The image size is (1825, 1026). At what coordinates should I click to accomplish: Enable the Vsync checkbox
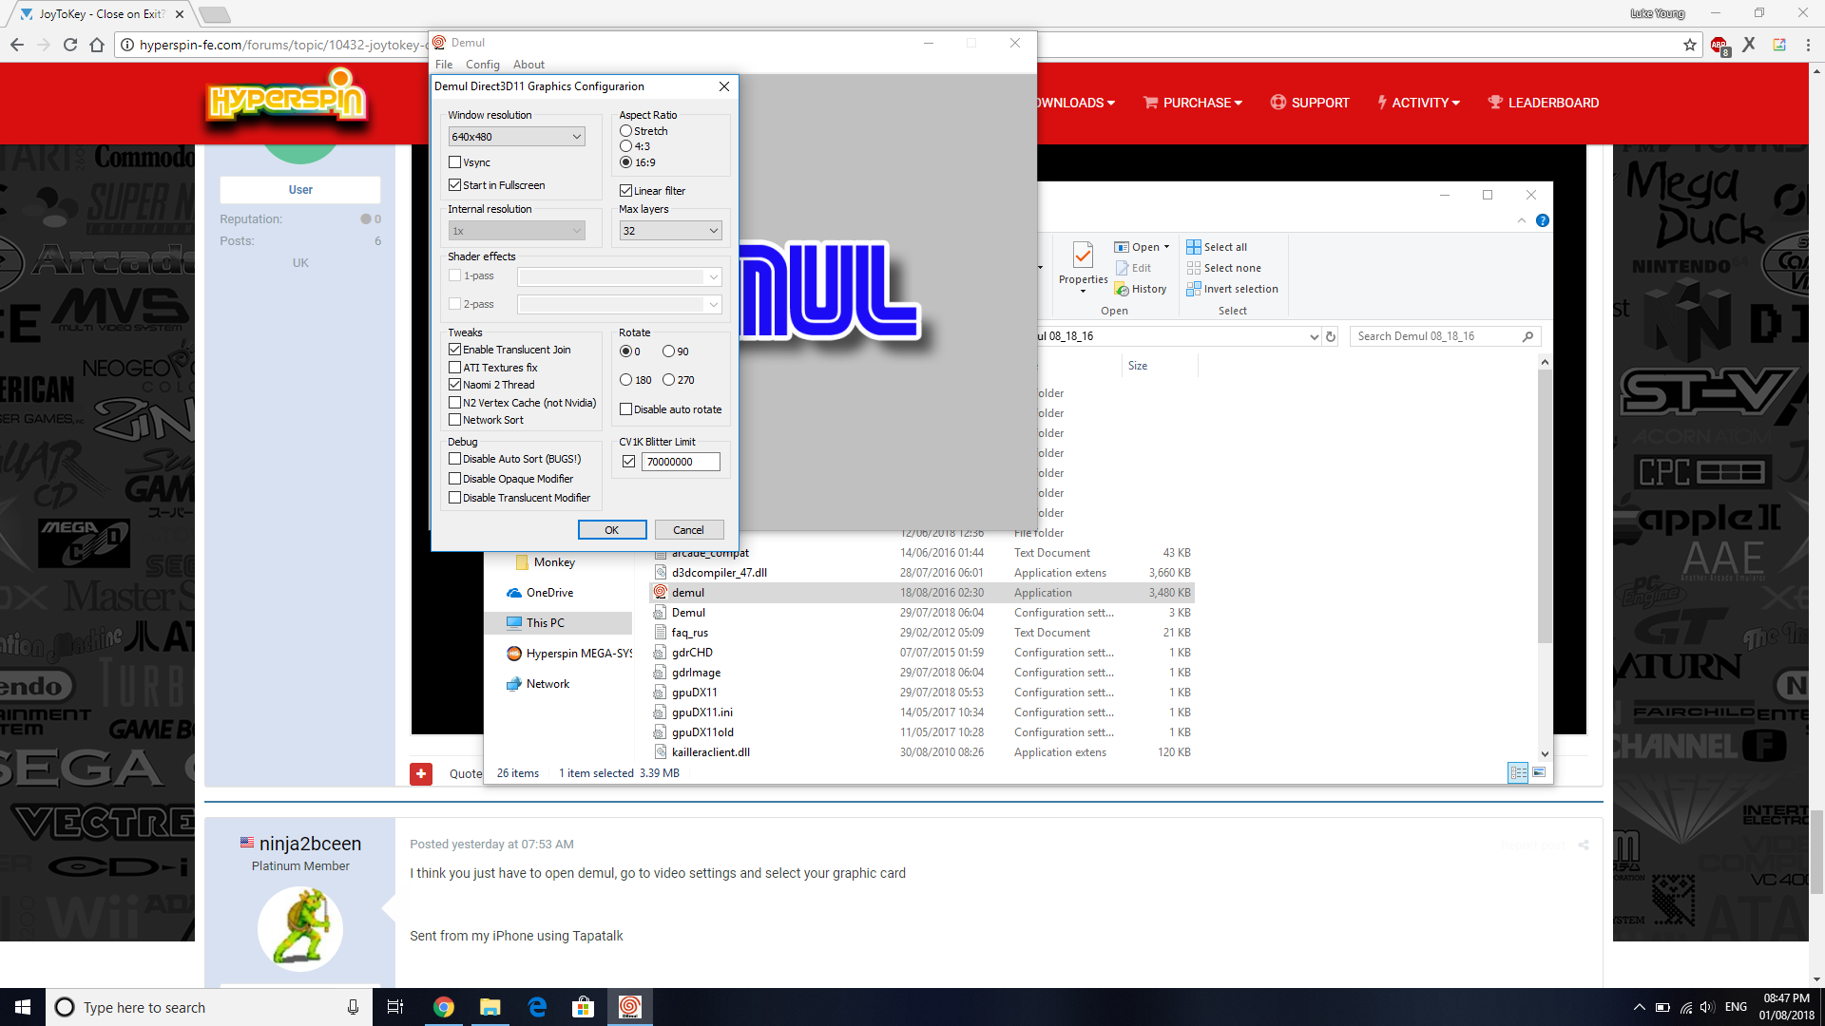click(455, 162)
